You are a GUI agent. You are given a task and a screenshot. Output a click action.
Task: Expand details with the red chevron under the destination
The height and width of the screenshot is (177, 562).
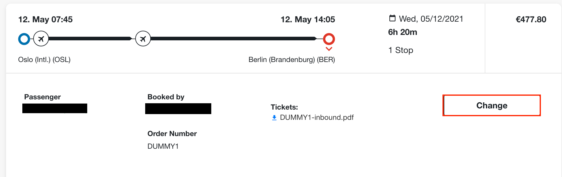[329, 49]
